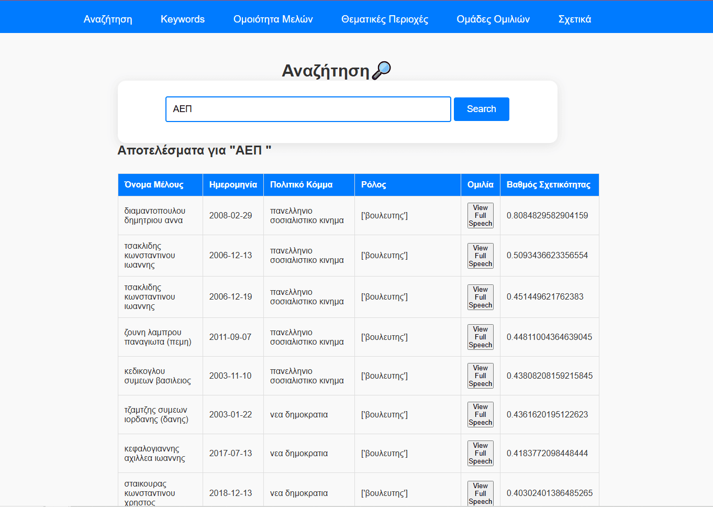The height and width of the screenshot is (507, 713).
Task: Click νεα δημοκρατια in the 2003-01-22 row
Action: (299, 415)
